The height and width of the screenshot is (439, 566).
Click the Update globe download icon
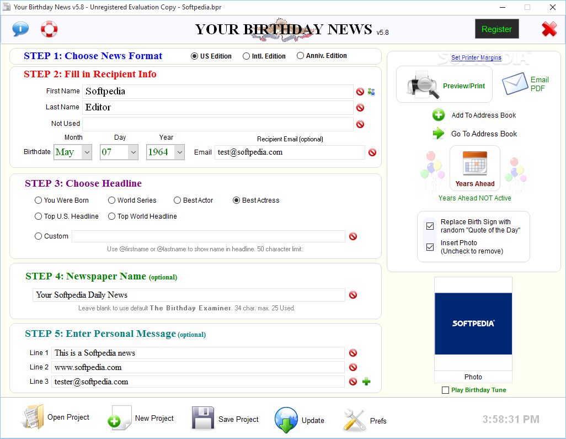[x=286, y=420]
